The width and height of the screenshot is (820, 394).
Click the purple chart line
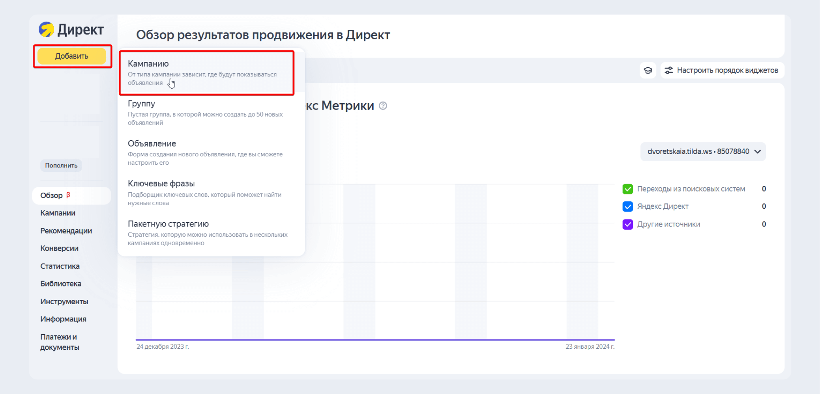[x=375, y=340]
